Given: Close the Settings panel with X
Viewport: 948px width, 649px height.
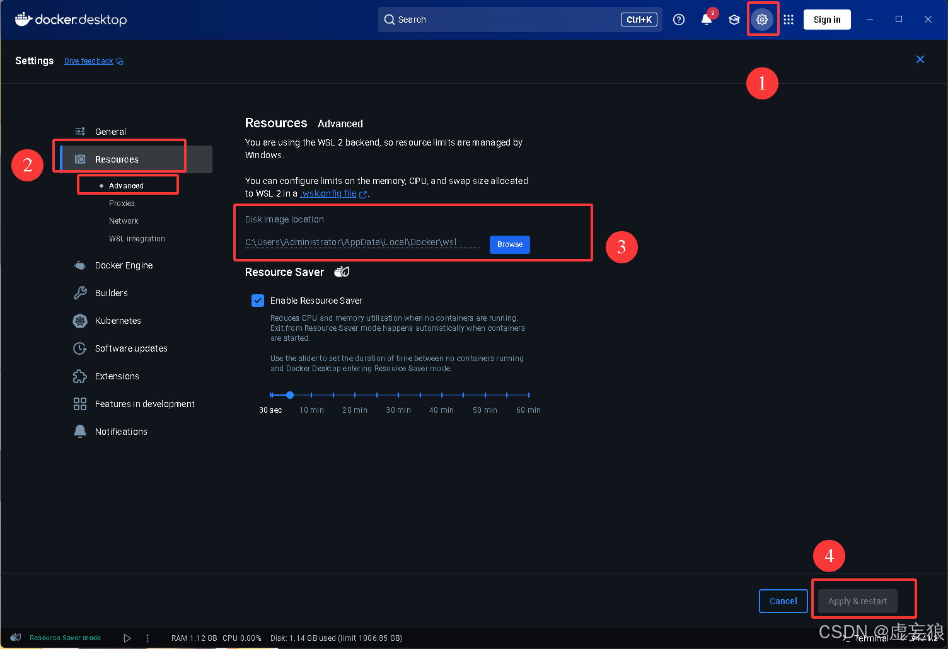Looking at the screenshot, I should point(920,59).
